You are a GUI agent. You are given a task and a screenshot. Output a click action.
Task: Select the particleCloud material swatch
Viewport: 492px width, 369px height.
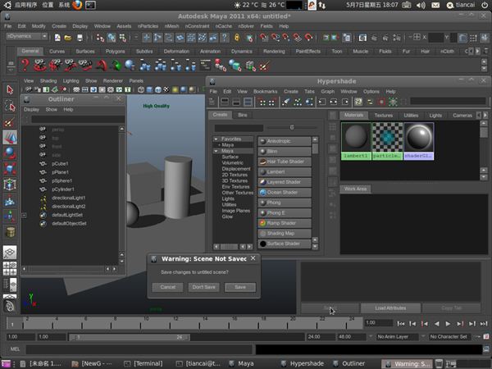(387, 141)
